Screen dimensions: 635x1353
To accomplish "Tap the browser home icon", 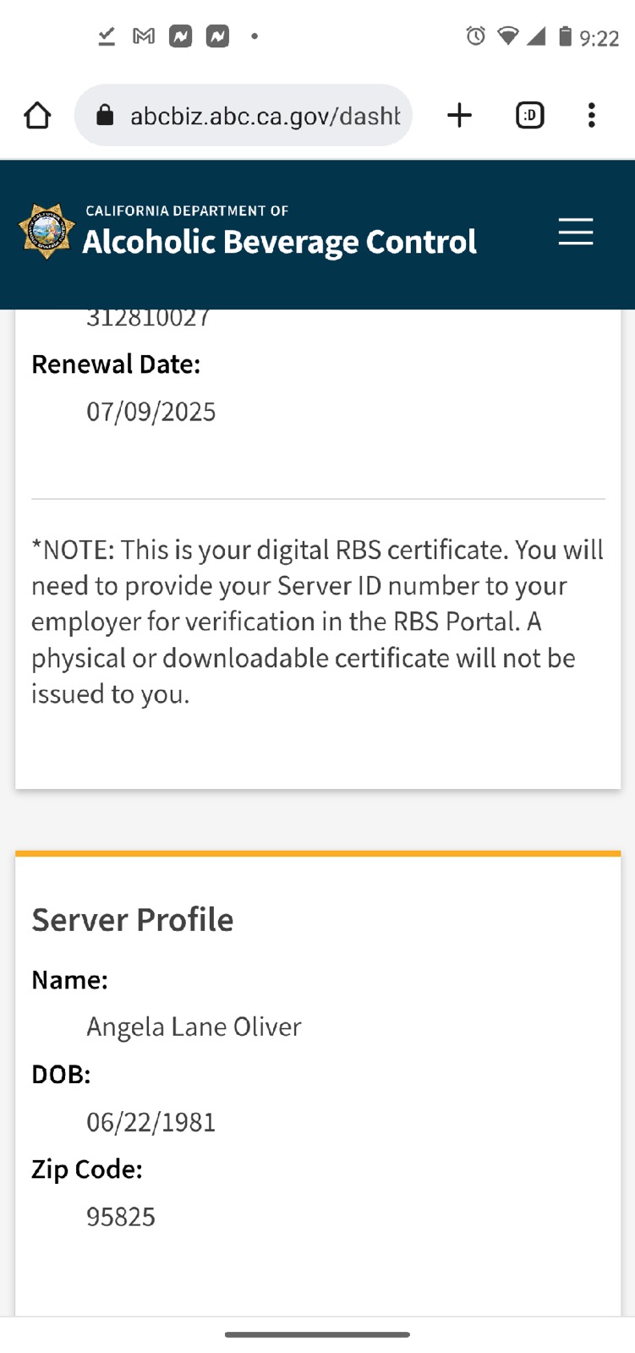I will tap(37, 115).
